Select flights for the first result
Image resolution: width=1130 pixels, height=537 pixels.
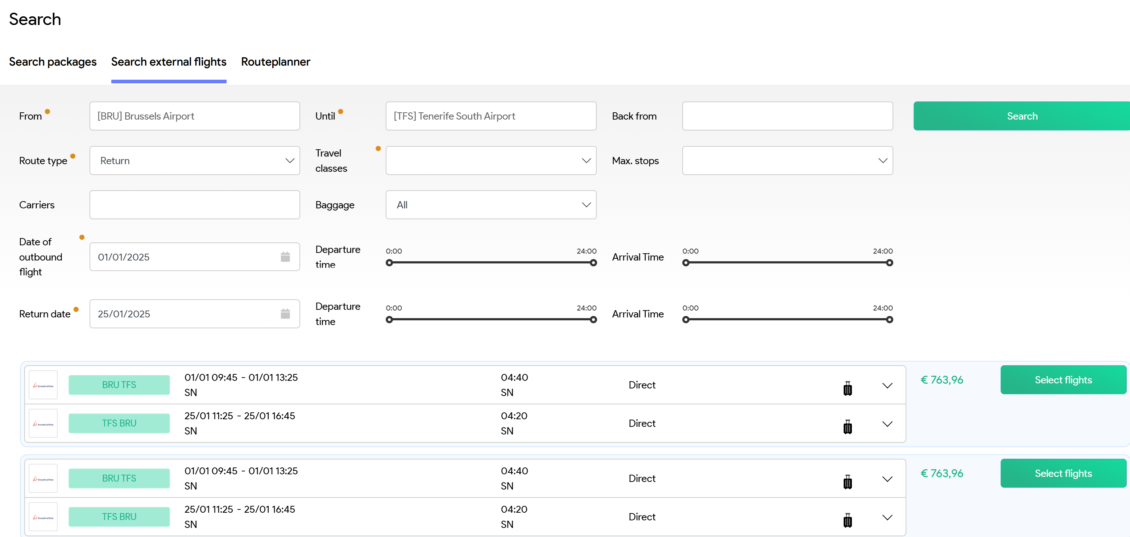tap(1063, 380)
